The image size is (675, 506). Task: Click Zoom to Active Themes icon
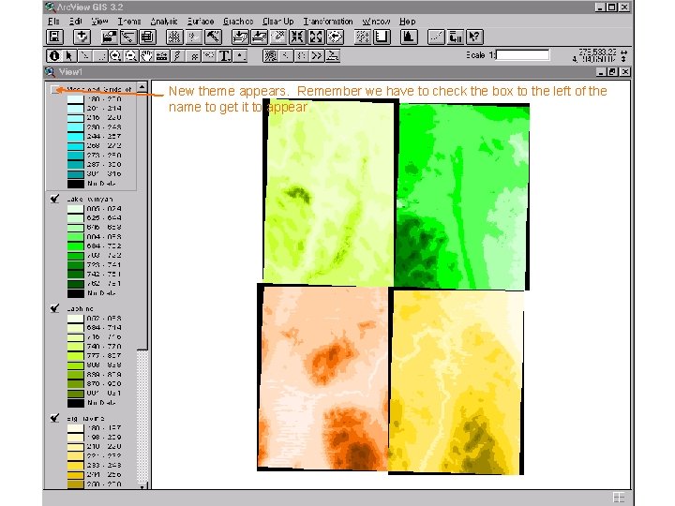point(259,37)
